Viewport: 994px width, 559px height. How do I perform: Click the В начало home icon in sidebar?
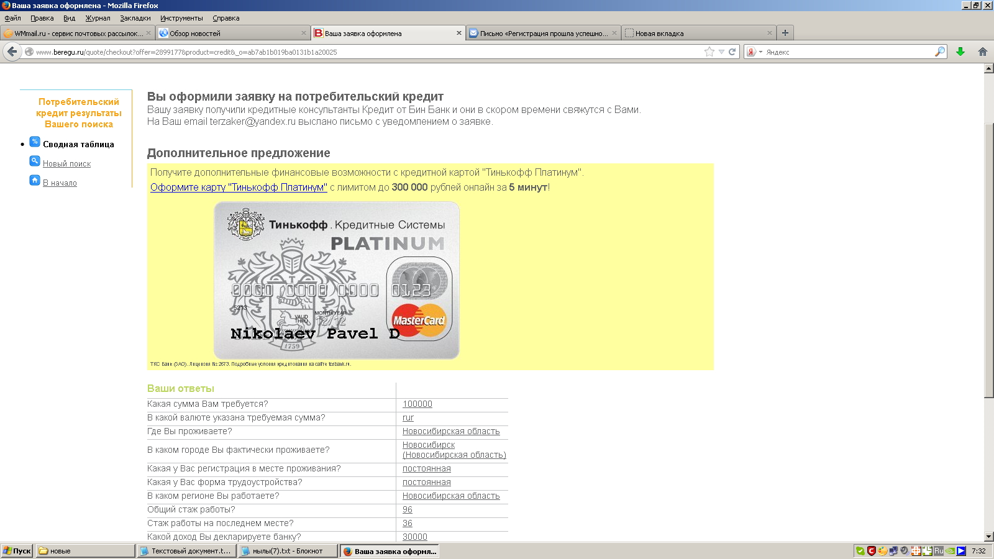[x=35, y=181]
